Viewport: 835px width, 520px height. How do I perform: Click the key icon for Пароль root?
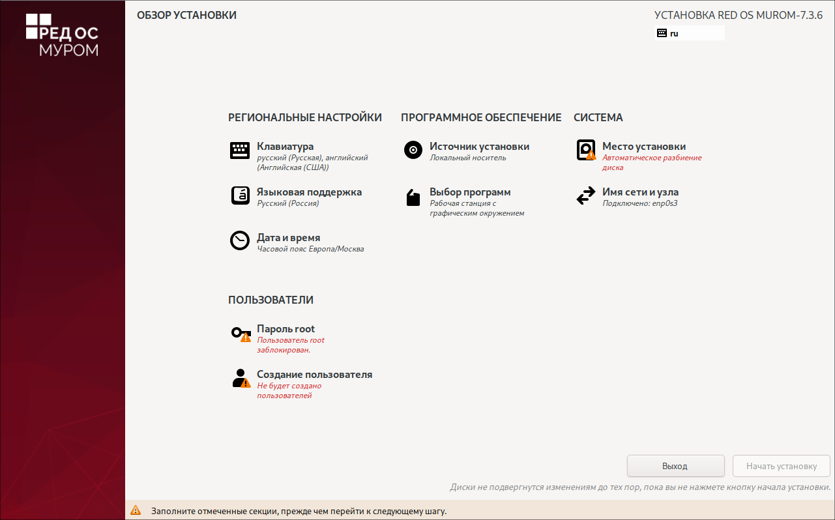(x=241, y=334)
